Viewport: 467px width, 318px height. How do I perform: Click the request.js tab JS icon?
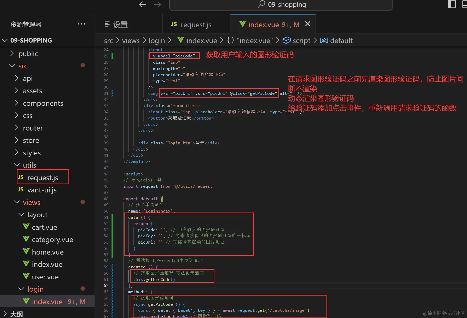coord(174,24)
